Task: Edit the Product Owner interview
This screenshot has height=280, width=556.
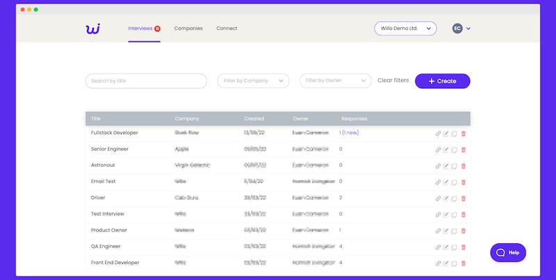Action: [x=445, y=231]
